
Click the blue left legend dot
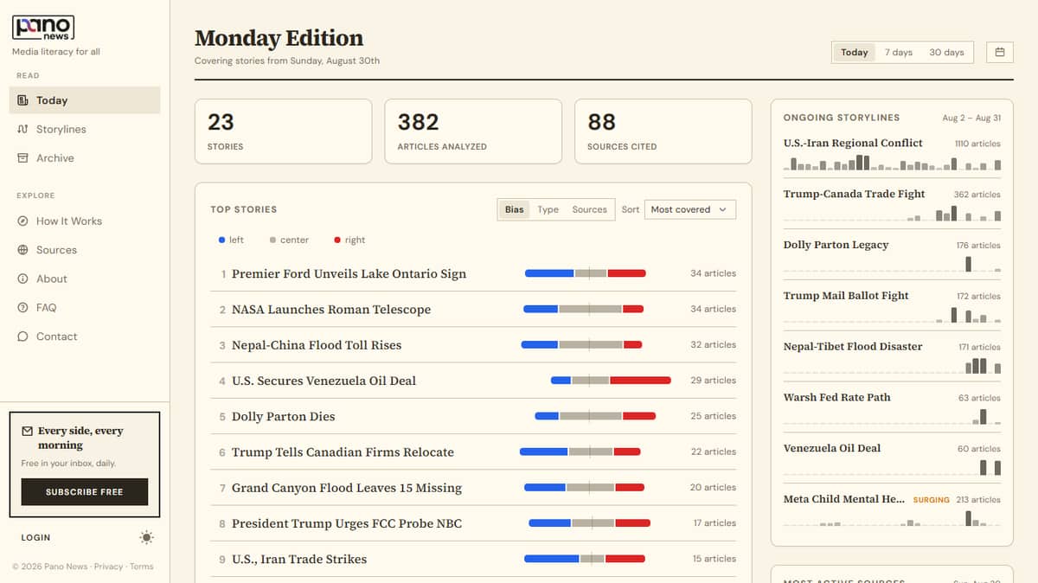222,240
